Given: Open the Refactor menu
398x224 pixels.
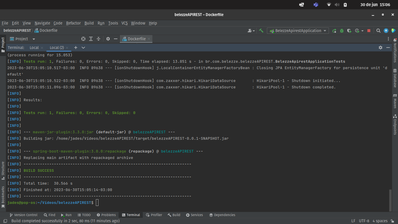Looking at the screenshot, I should (73, 23).
